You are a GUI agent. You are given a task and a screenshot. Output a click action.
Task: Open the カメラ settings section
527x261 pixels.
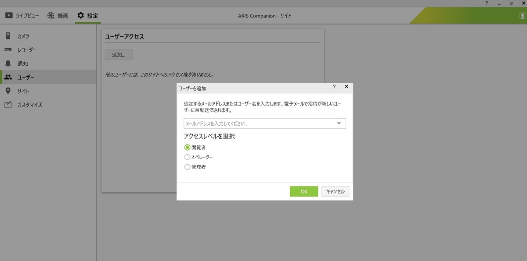point(48,36)
